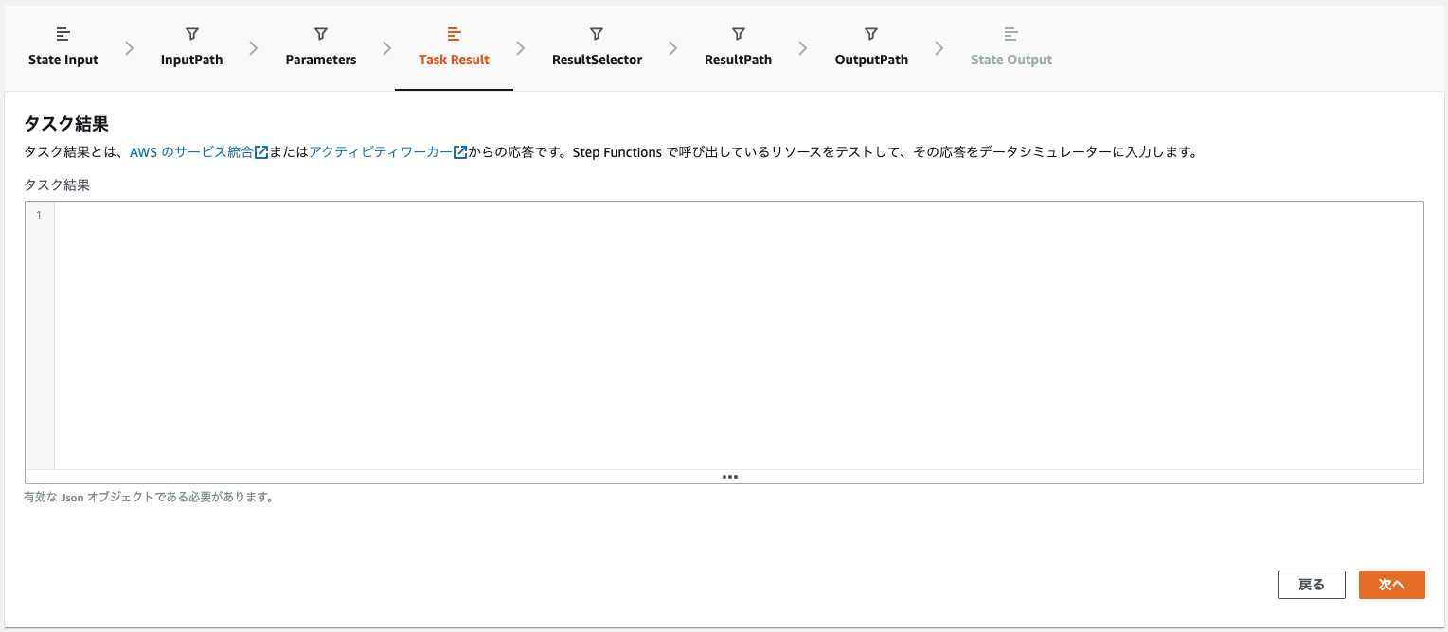The height and width of the screenshot is (632, 1448).
Task: Click the 戻る button
Action: (x=1312, y=584)
